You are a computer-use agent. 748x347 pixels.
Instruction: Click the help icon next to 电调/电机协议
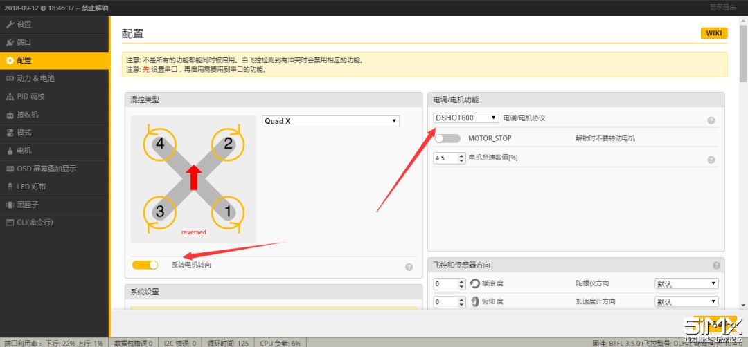(711, 120)
